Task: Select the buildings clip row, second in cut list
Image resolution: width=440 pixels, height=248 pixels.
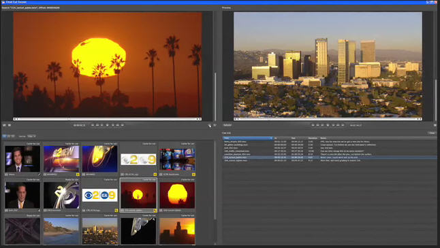Action: (x=330, y=145)
